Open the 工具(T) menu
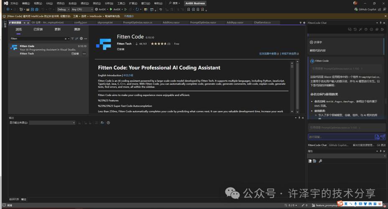The image size is (388, 209). 121,3
